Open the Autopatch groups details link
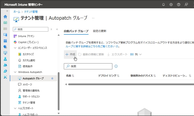 [92, 46]
